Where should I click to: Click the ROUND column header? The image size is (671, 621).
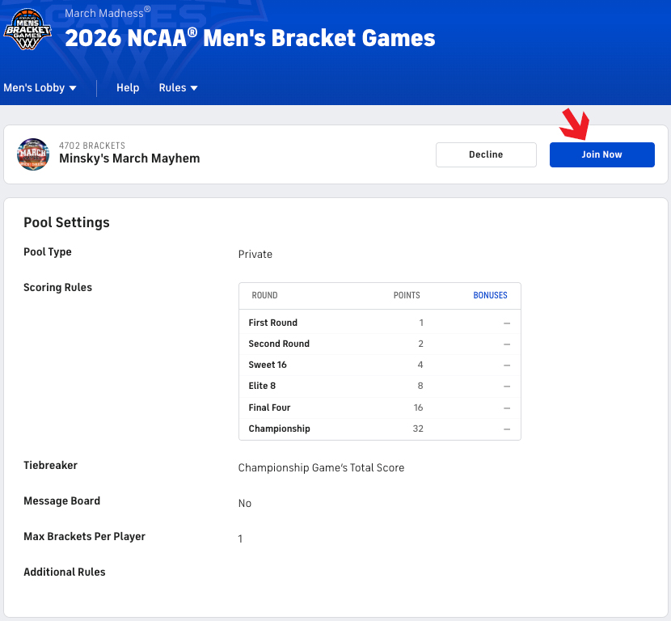point(264,295)
